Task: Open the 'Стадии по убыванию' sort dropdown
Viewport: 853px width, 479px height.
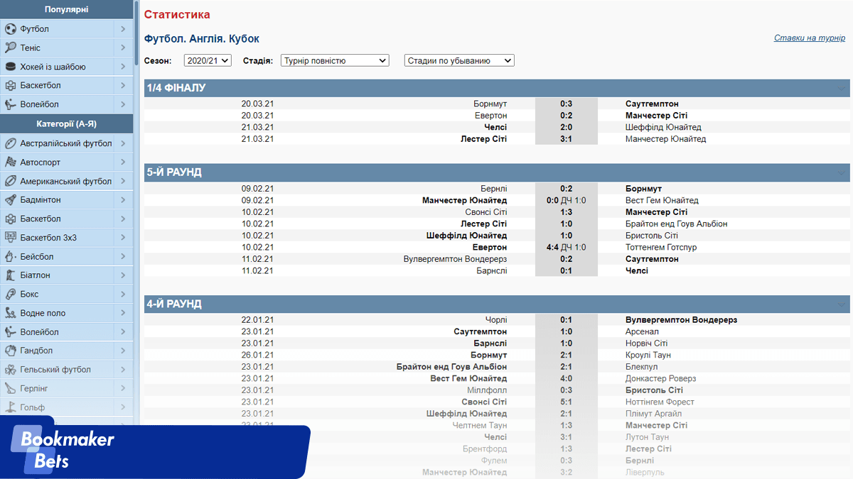Action: click(459, 61)
